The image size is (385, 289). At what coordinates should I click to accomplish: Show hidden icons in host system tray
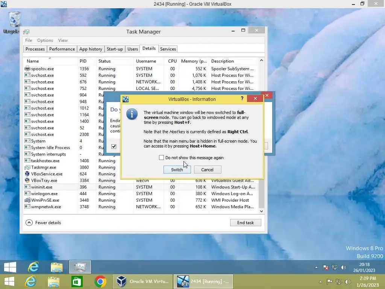[320, 281]
